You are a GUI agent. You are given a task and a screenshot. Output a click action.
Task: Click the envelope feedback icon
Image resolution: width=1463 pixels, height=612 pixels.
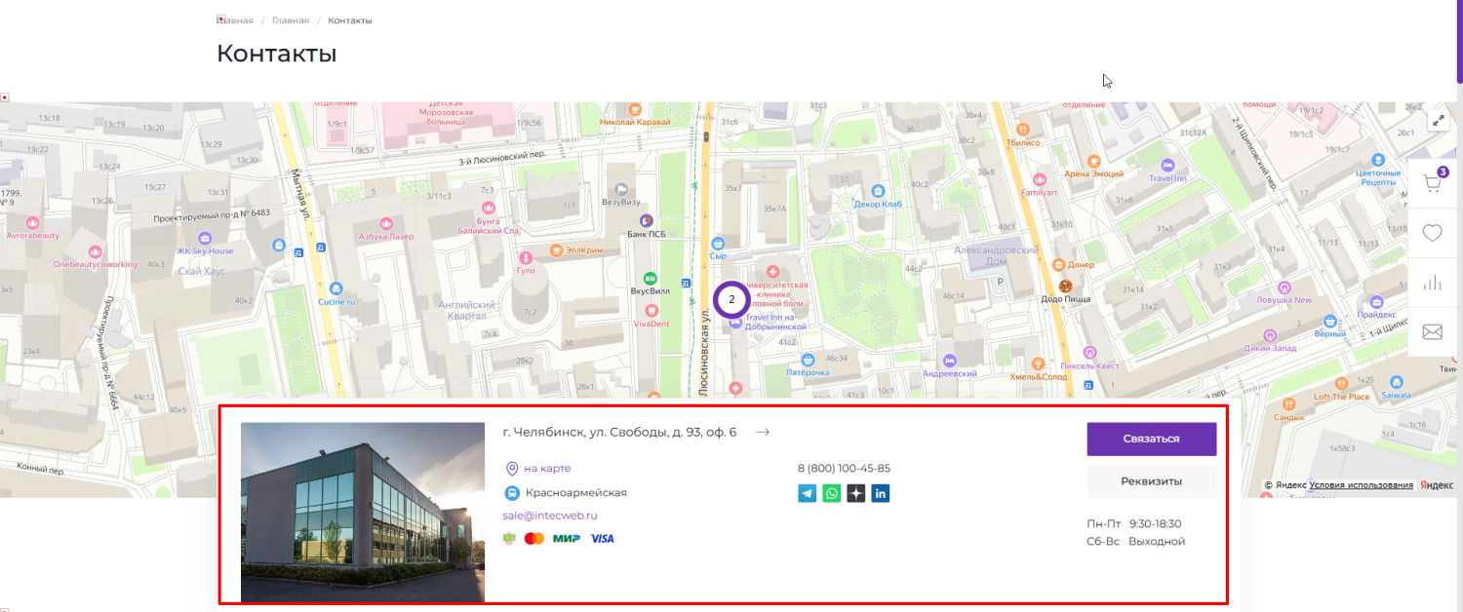[x=1432, y=332]
